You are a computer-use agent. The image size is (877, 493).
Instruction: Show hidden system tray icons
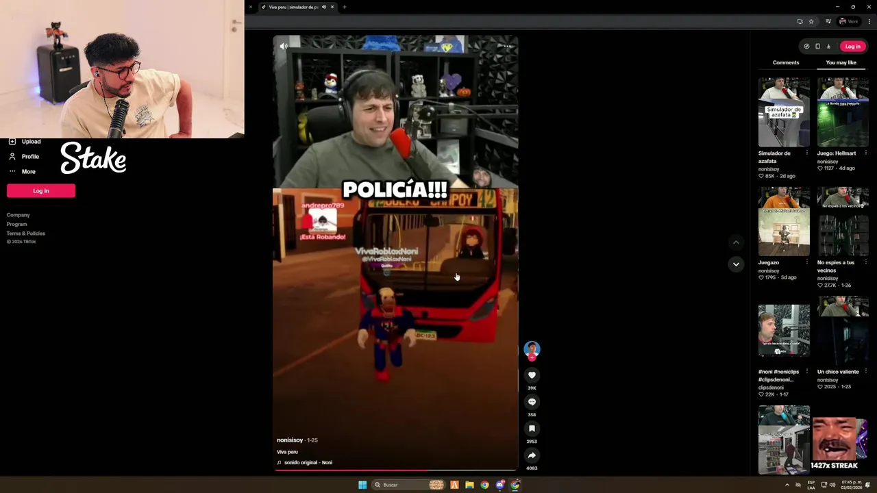(787, 485)
